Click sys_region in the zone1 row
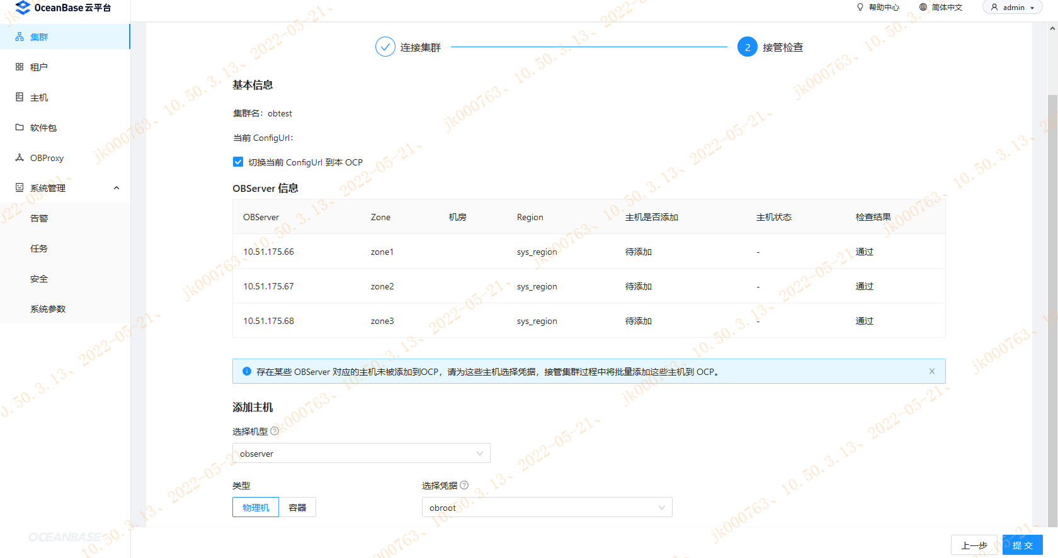1058x558 pixels. click(537, 252)
